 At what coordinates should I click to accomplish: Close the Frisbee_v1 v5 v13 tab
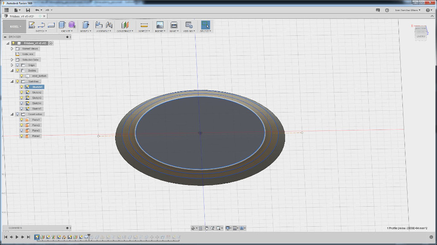point(44,16)
